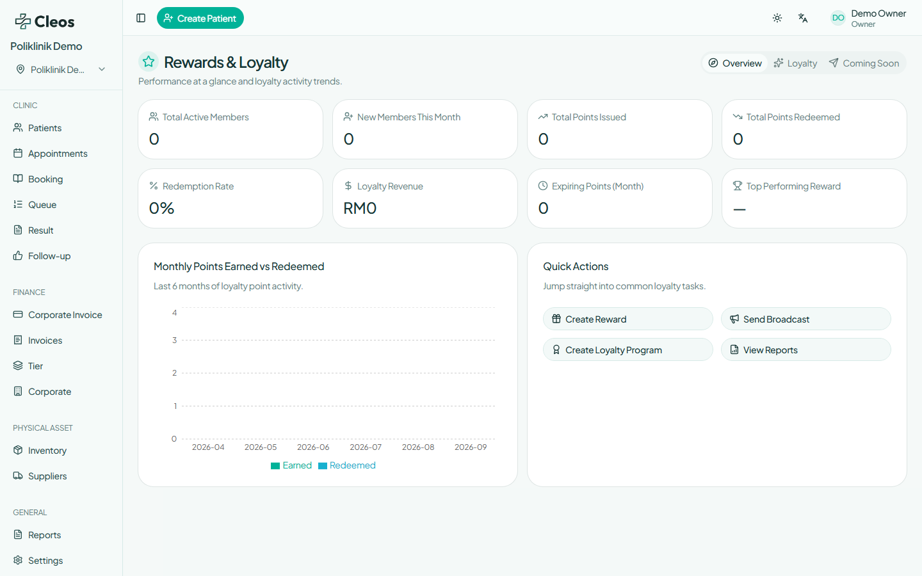The height and width of the screenshot is (576, 922).
Task: Open Invoices in the sidebar
Action: tap(61, 340)
